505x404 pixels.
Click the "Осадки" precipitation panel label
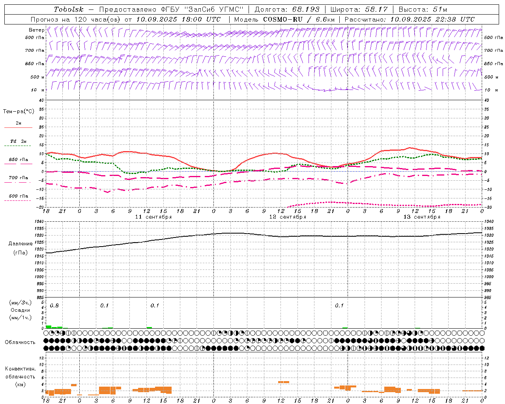tap(21, 310)
